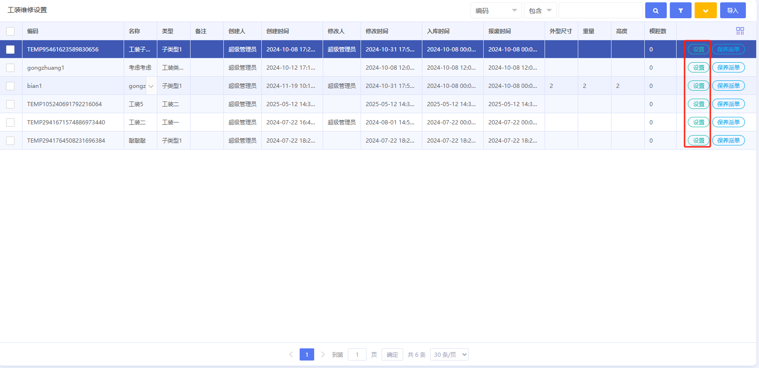Toggle the select-all header checkbox

tap(10, 31)
